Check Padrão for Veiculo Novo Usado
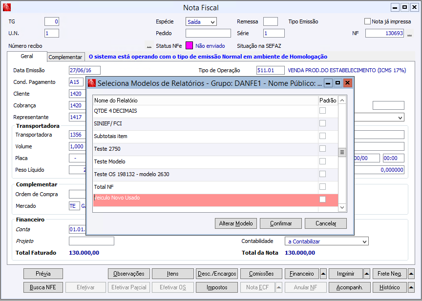The height and width of the screenshot is (301, 422). point(322,199)
